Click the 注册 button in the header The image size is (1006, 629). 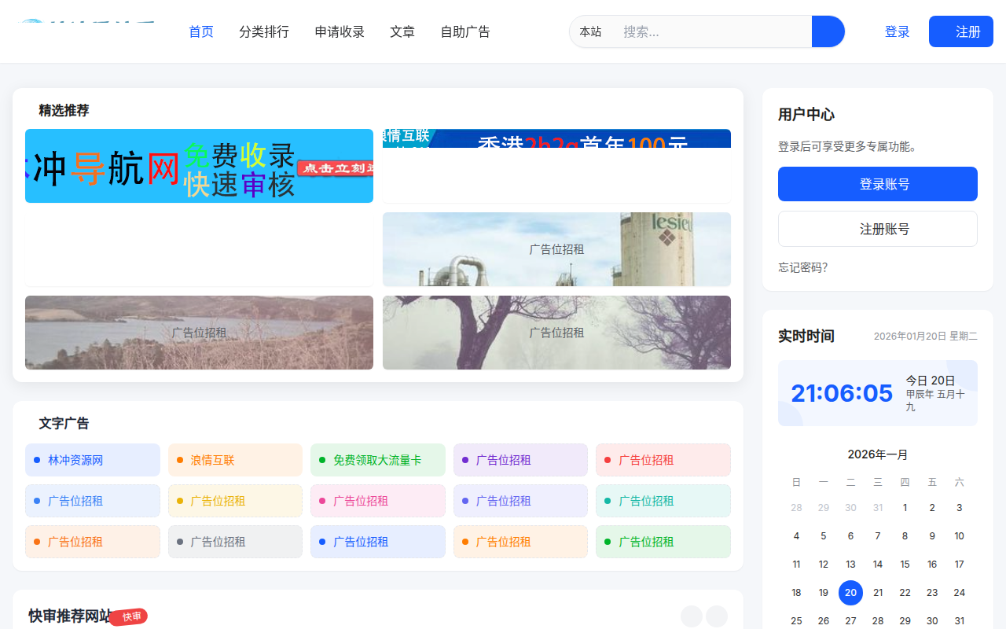click(960, 31)
